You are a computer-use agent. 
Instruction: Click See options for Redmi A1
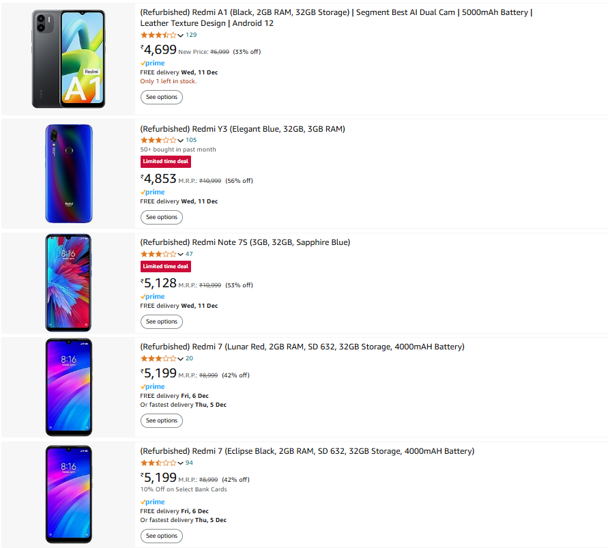point(161,97)
